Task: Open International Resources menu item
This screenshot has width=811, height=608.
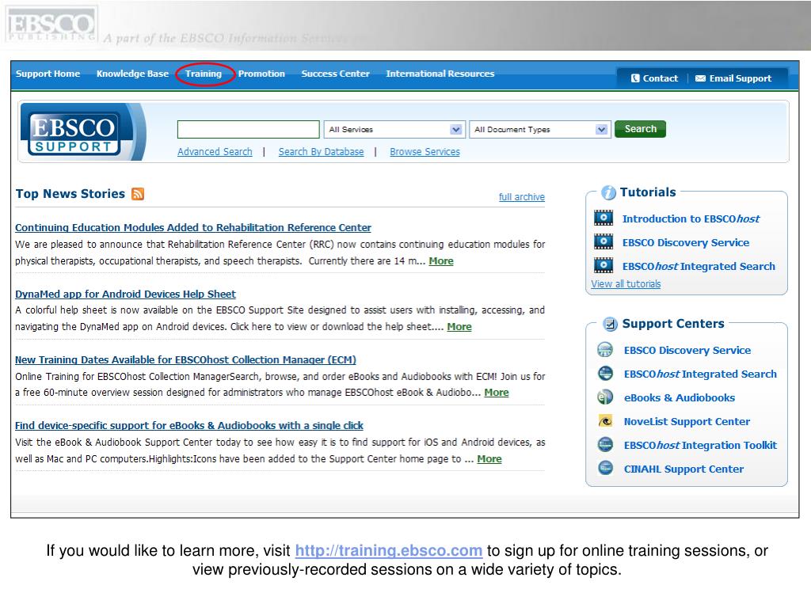Action: (x=440, y=74)
